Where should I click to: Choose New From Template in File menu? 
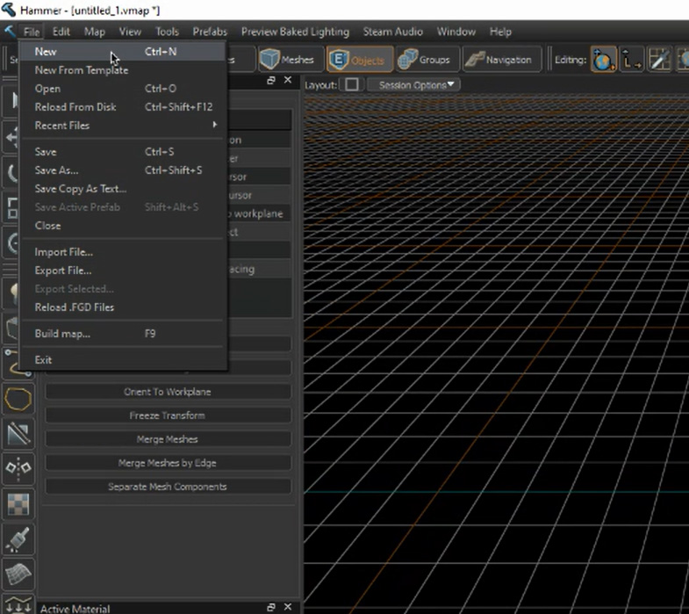click(81, 70)
